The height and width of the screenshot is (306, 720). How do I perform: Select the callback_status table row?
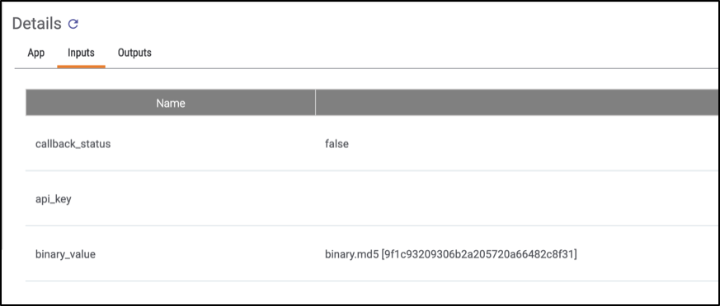373,143
